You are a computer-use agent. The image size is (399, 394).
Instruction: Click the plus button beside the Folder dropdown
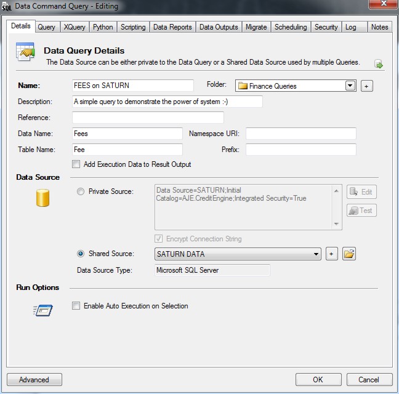pos(366,86)
